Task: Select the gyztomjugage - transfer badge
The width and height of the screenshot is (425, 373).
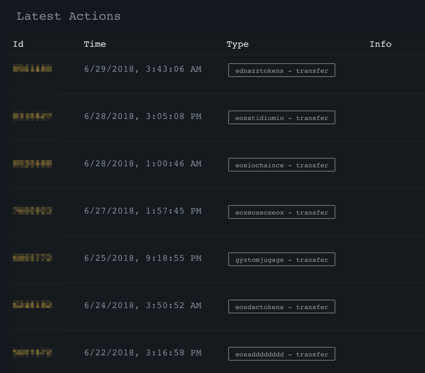Action: (282, 259)
